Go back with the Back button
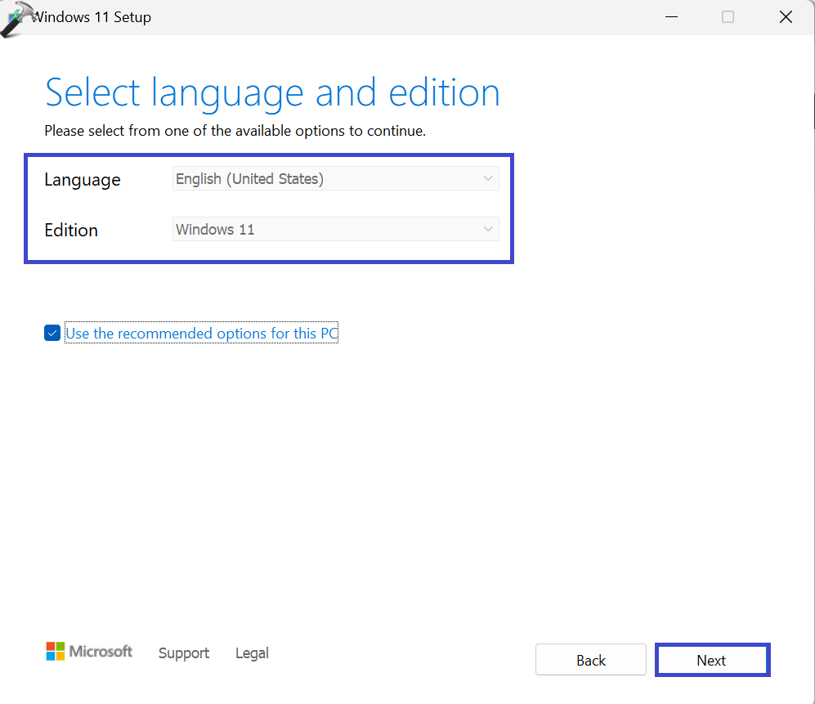Screen dimensions: 815x704 click(590, 660)
